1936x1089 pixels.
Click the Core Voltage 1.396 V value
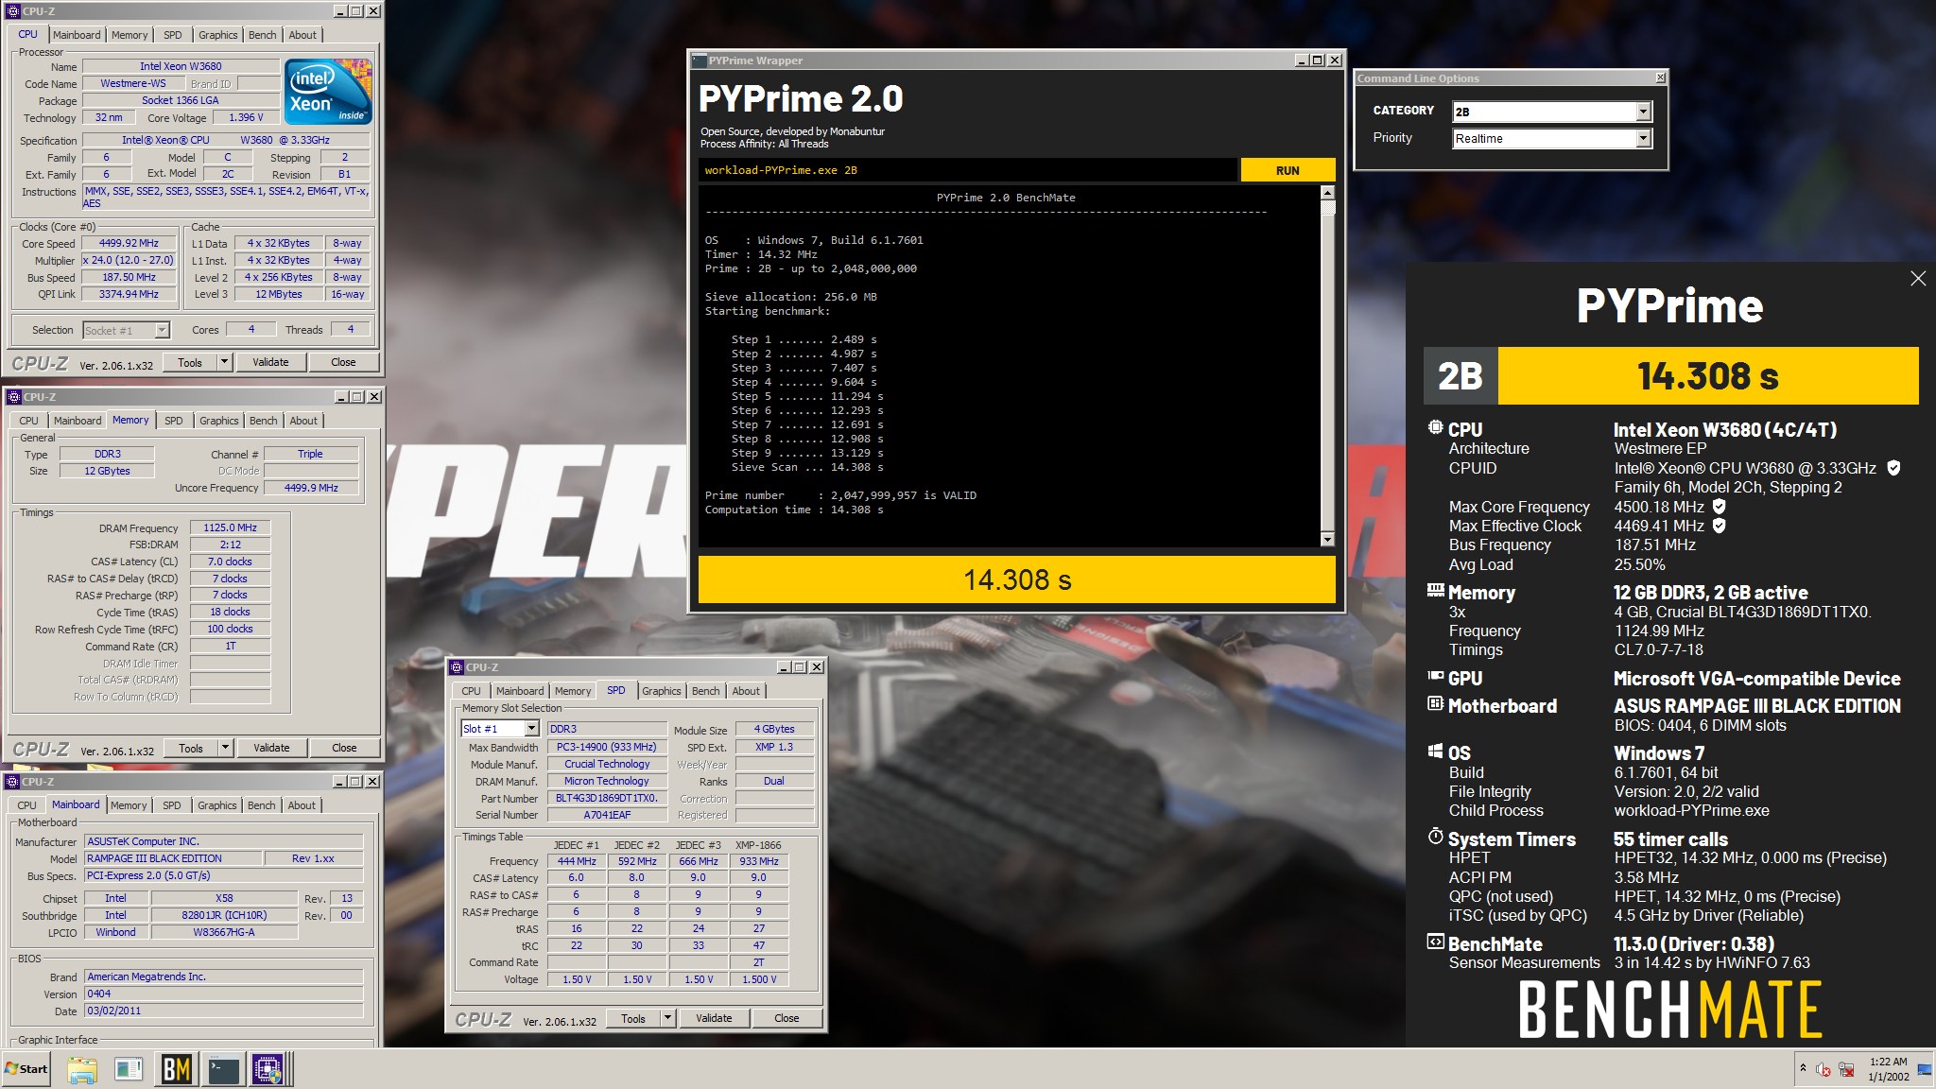point(246,117)
